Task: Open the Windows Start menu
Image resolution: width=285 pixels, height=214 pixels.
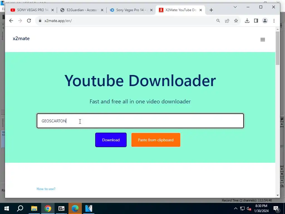Action: [x=7, y=208]
